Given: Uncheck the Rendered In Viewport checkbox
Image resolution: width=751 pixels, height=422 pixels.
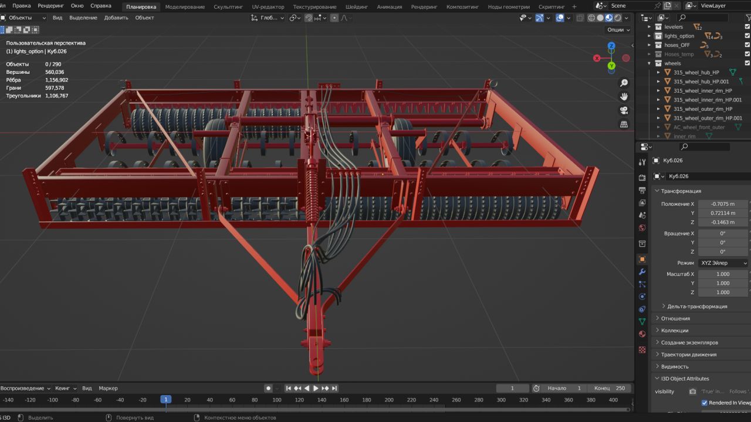Looking at the screenshot, I should coord(705,403).
